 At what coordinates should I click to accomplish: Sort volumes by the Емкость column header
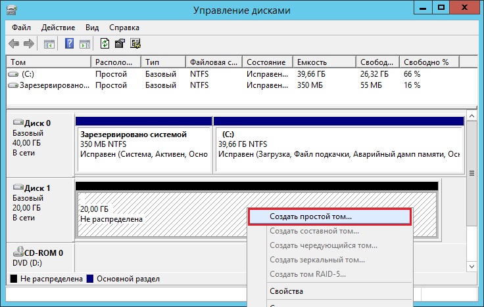click(x=312, y=62)
